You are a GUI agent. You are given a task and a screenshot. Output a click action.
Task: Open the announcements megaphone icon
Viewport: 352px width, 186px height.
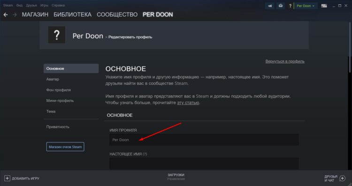point(270,6)
